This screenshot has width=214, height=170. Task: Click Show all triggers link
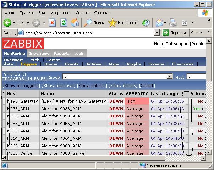[x=21, y=86]
